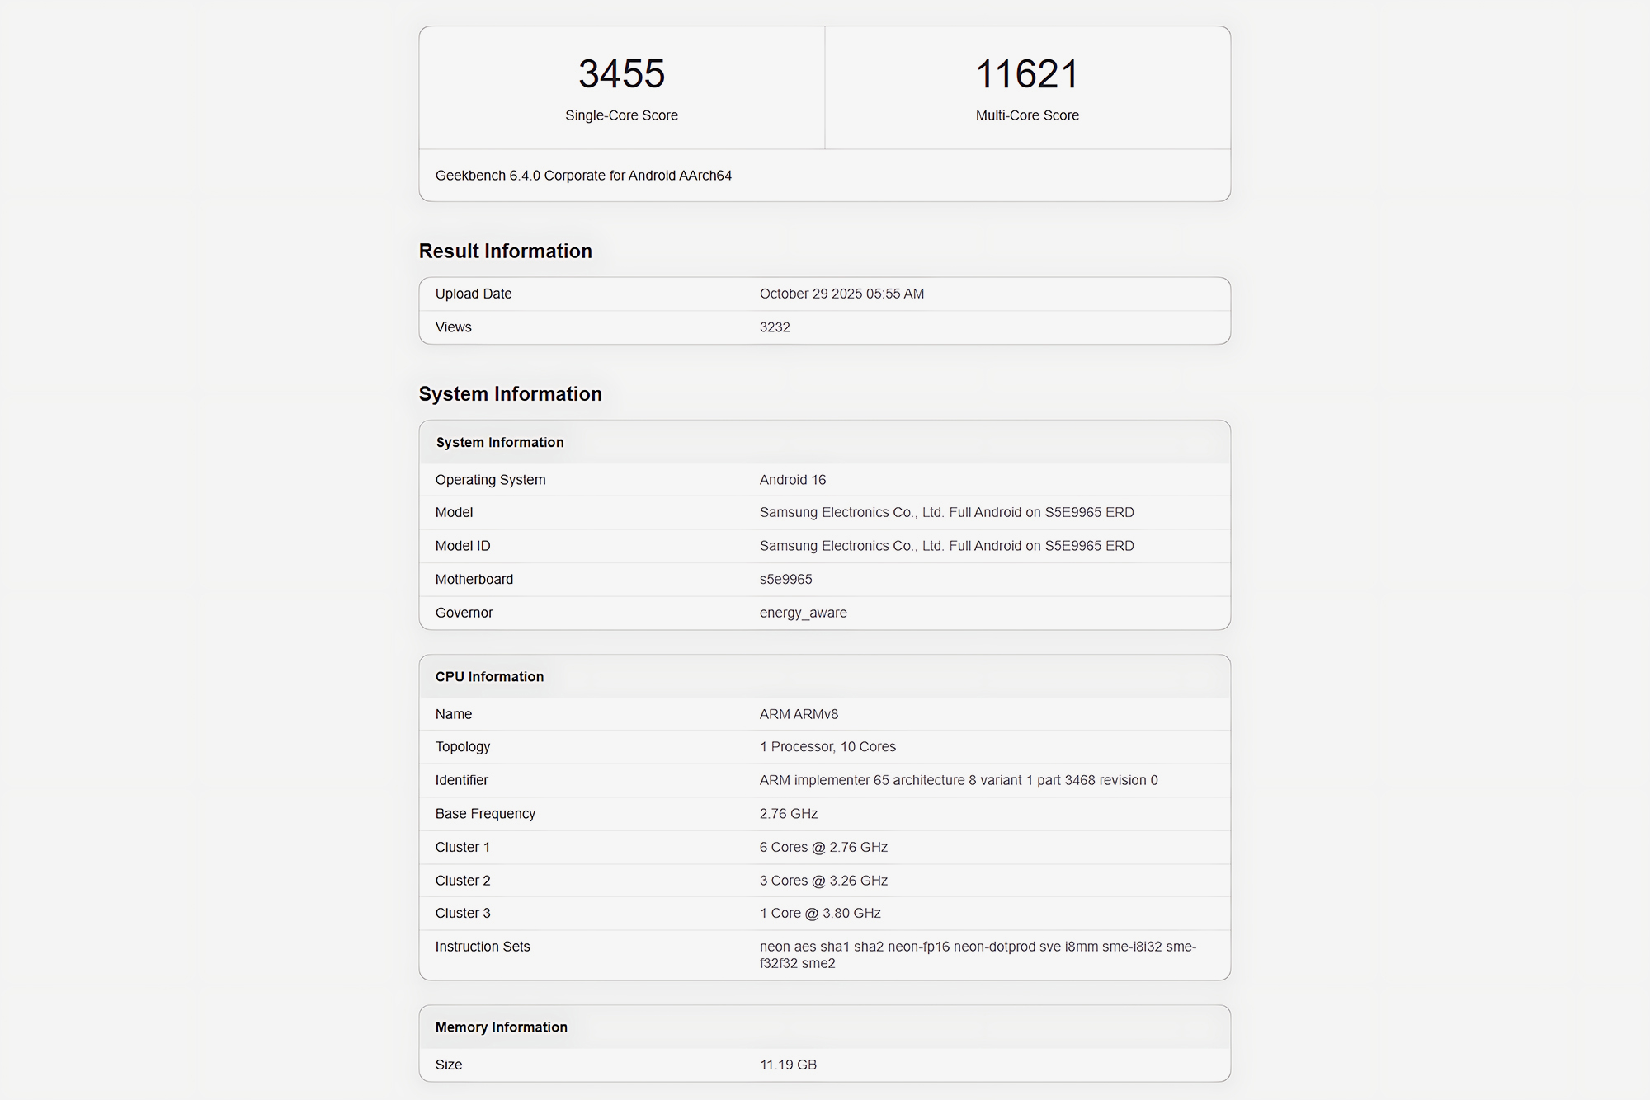Image resolution: width=1650 pixels, height=1100 pixels.
Task: Click the Multi-Core Score value 11621
Action: coord(1027,74)
